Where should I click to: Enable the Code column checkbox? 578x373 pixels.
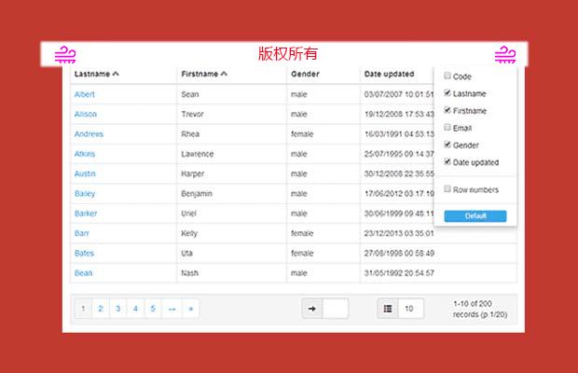448,76
